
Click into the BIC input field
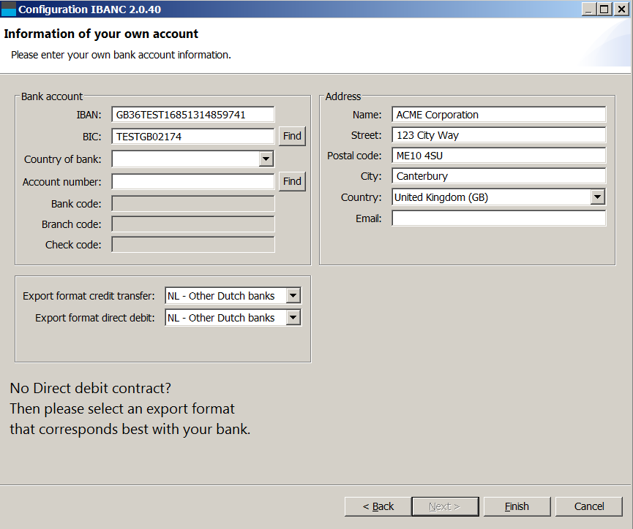pyautogui.click(x=193, y=137)
